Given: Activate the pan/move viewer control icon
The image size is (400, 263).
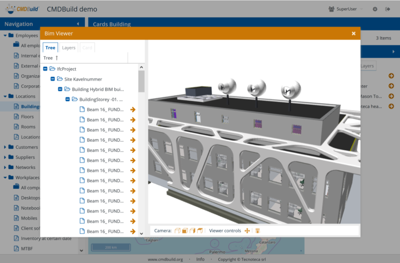Looking at the screenshot, I should (x=247, y=231).
